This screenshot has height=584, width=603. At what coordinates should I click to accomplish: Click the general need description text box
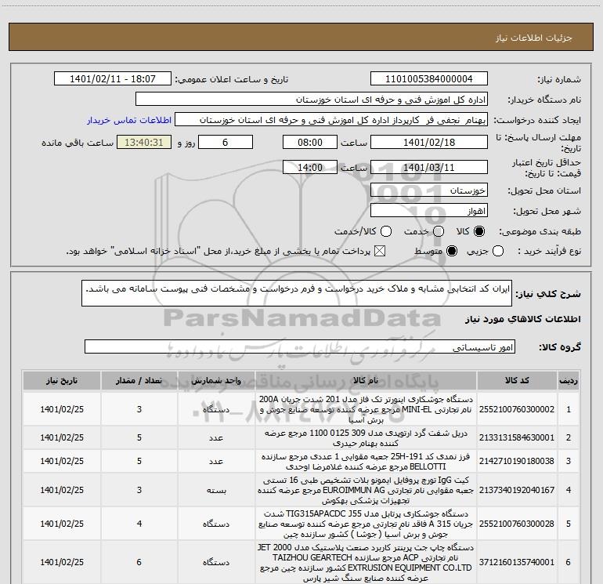(297, 293)
